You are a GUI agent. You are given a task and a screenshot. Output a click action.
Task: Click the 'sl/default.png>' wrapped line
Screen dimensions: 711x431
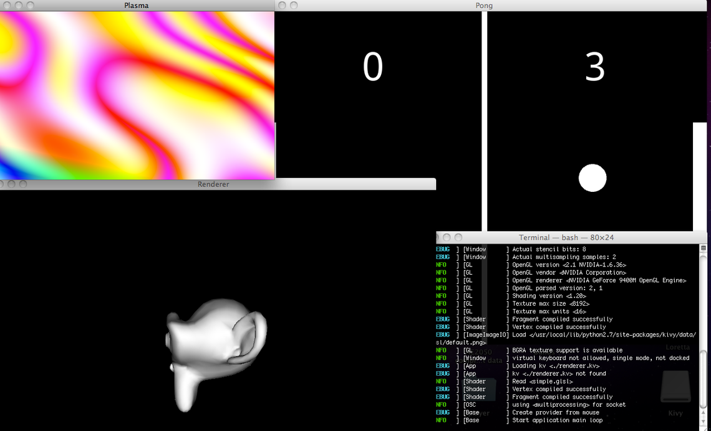[461, 343]
